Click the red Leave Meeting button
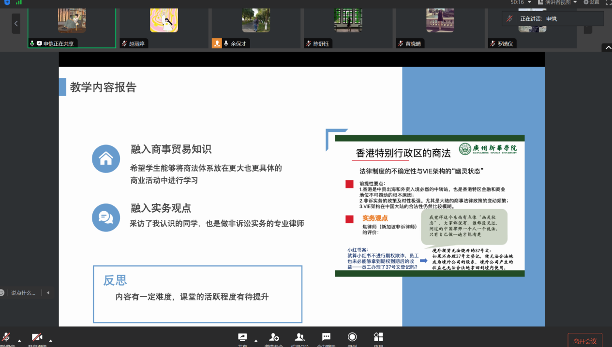Screen dimensions: 612x347 point(584,341)
